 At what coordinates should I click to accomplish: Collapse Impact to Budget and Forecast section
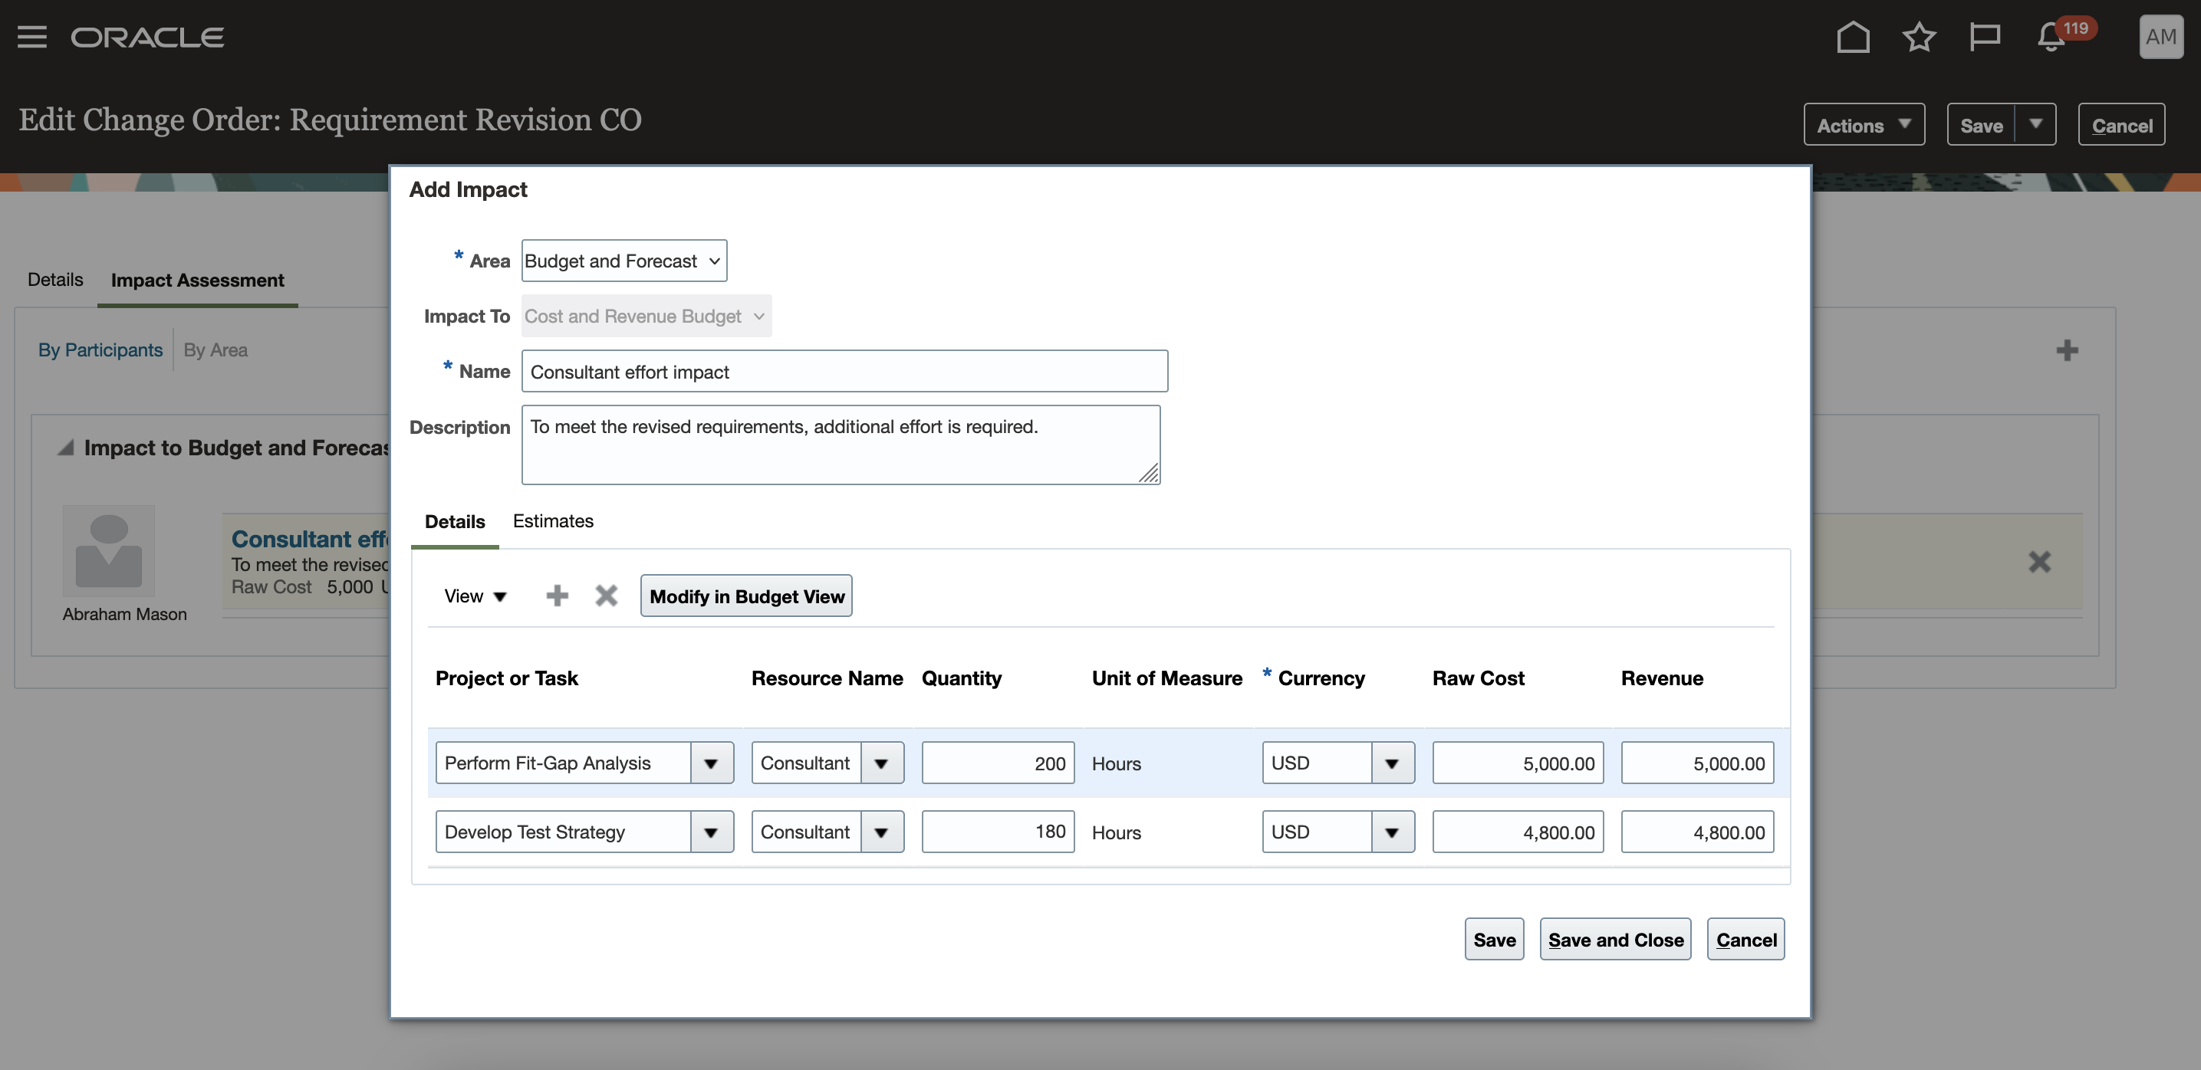pyautogui.click(x=66, y=448)
